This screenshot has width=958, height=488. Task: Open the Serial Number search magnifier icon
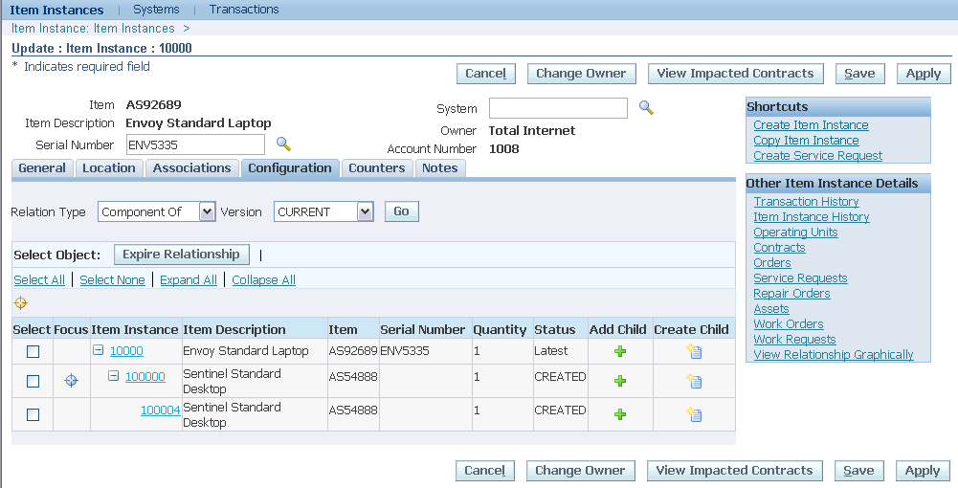pos(283,144)
